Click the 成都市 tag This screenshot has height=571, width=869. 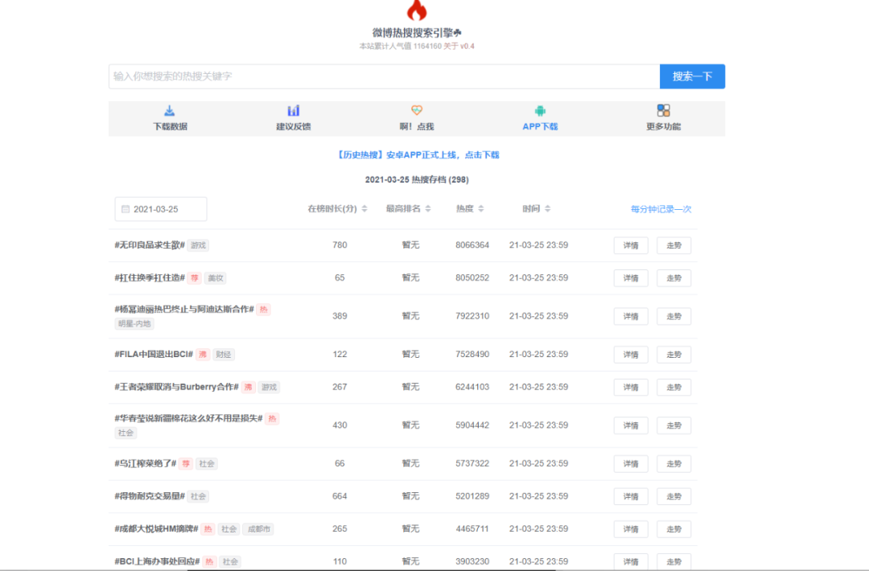pos(259,529)
